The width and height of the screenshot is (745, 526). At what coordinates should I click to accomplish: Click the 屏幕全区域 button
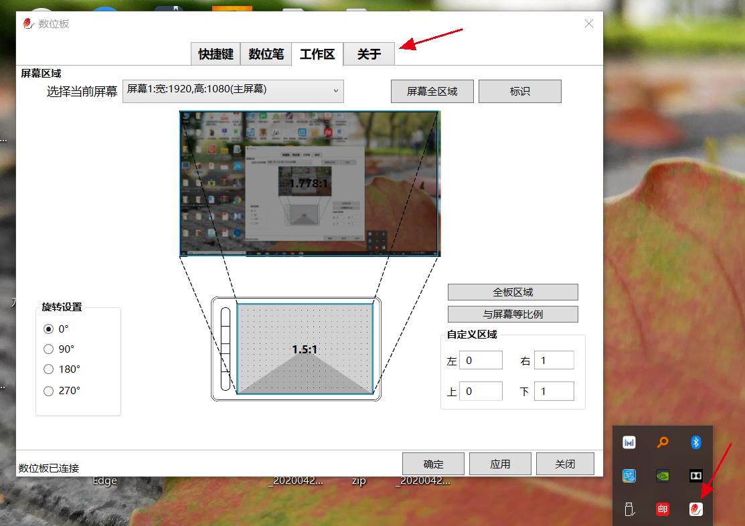[x=432, y=91]
